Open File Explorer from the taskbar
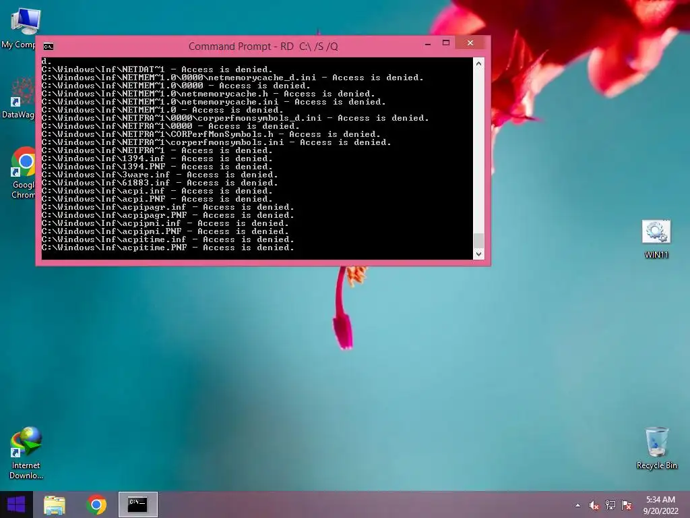Image resolution: width=690 pixels, height=518 pixels. tap(55, 505)
